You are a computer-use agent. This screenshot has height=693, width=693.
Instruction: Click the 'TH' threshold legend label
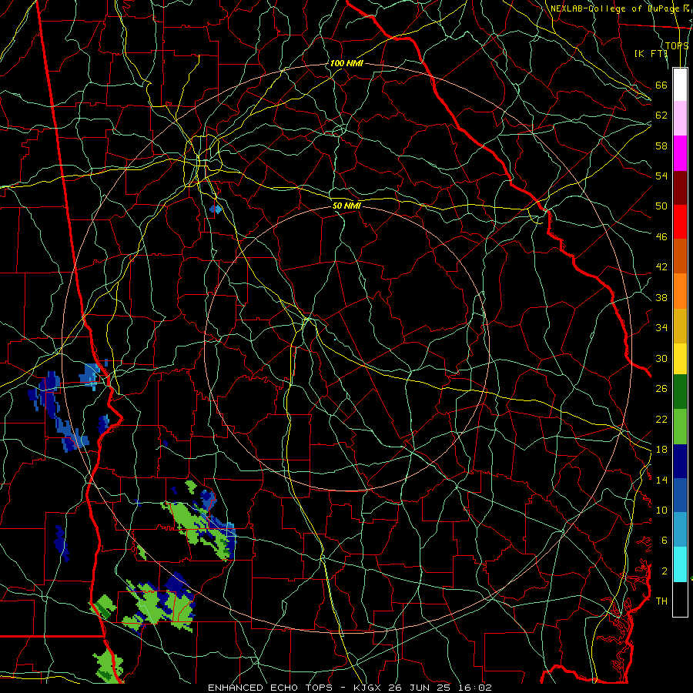coord(661,601)
